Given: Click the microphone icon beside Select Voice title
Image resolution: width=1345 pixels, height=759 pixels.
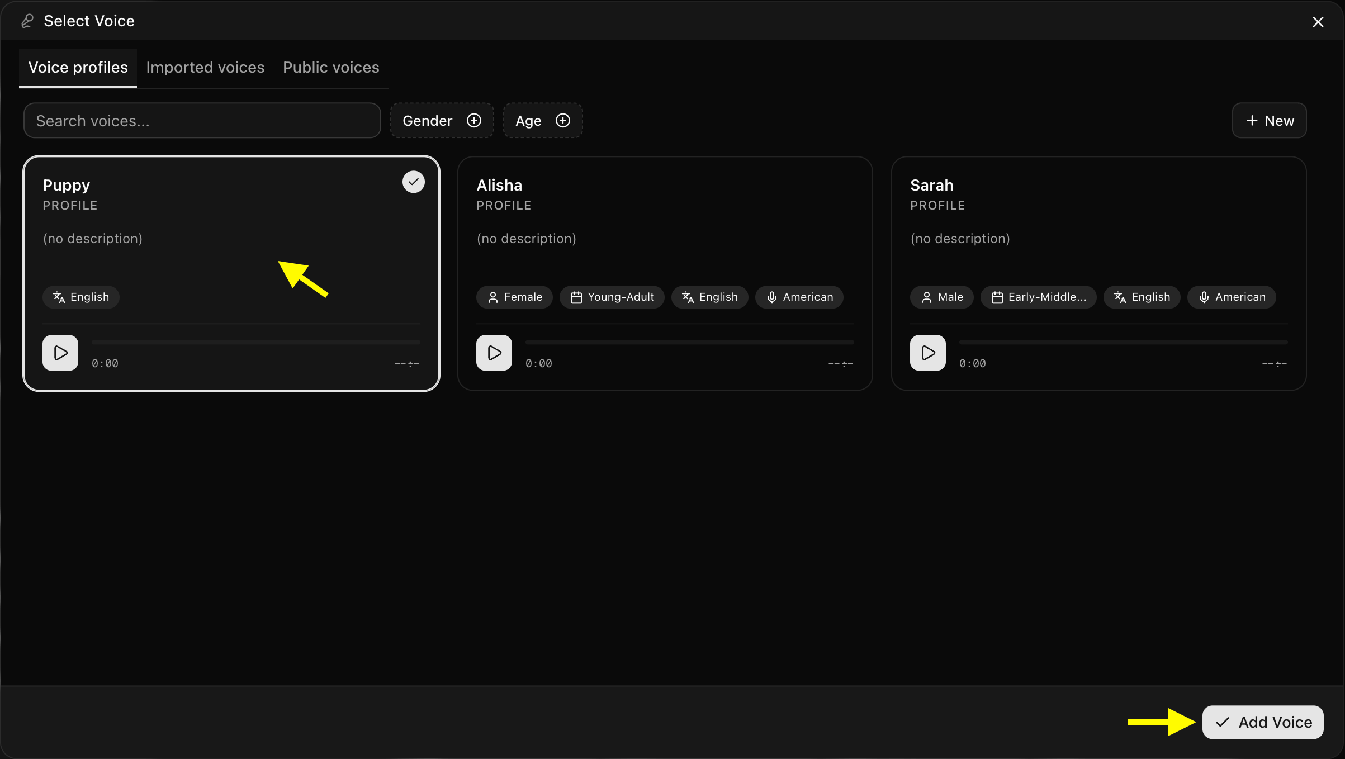Looking at the screenshot, I should pyautogui.click(x=27, y=21).
